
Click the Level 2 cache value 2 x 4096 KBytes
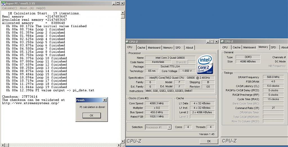click(202, 112)
